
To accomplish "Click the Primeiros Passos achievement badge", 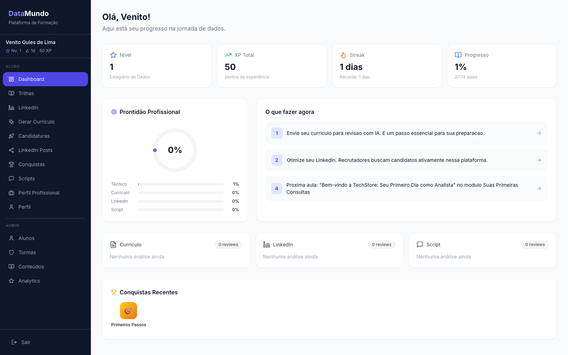I will click(x=129, y=311).
